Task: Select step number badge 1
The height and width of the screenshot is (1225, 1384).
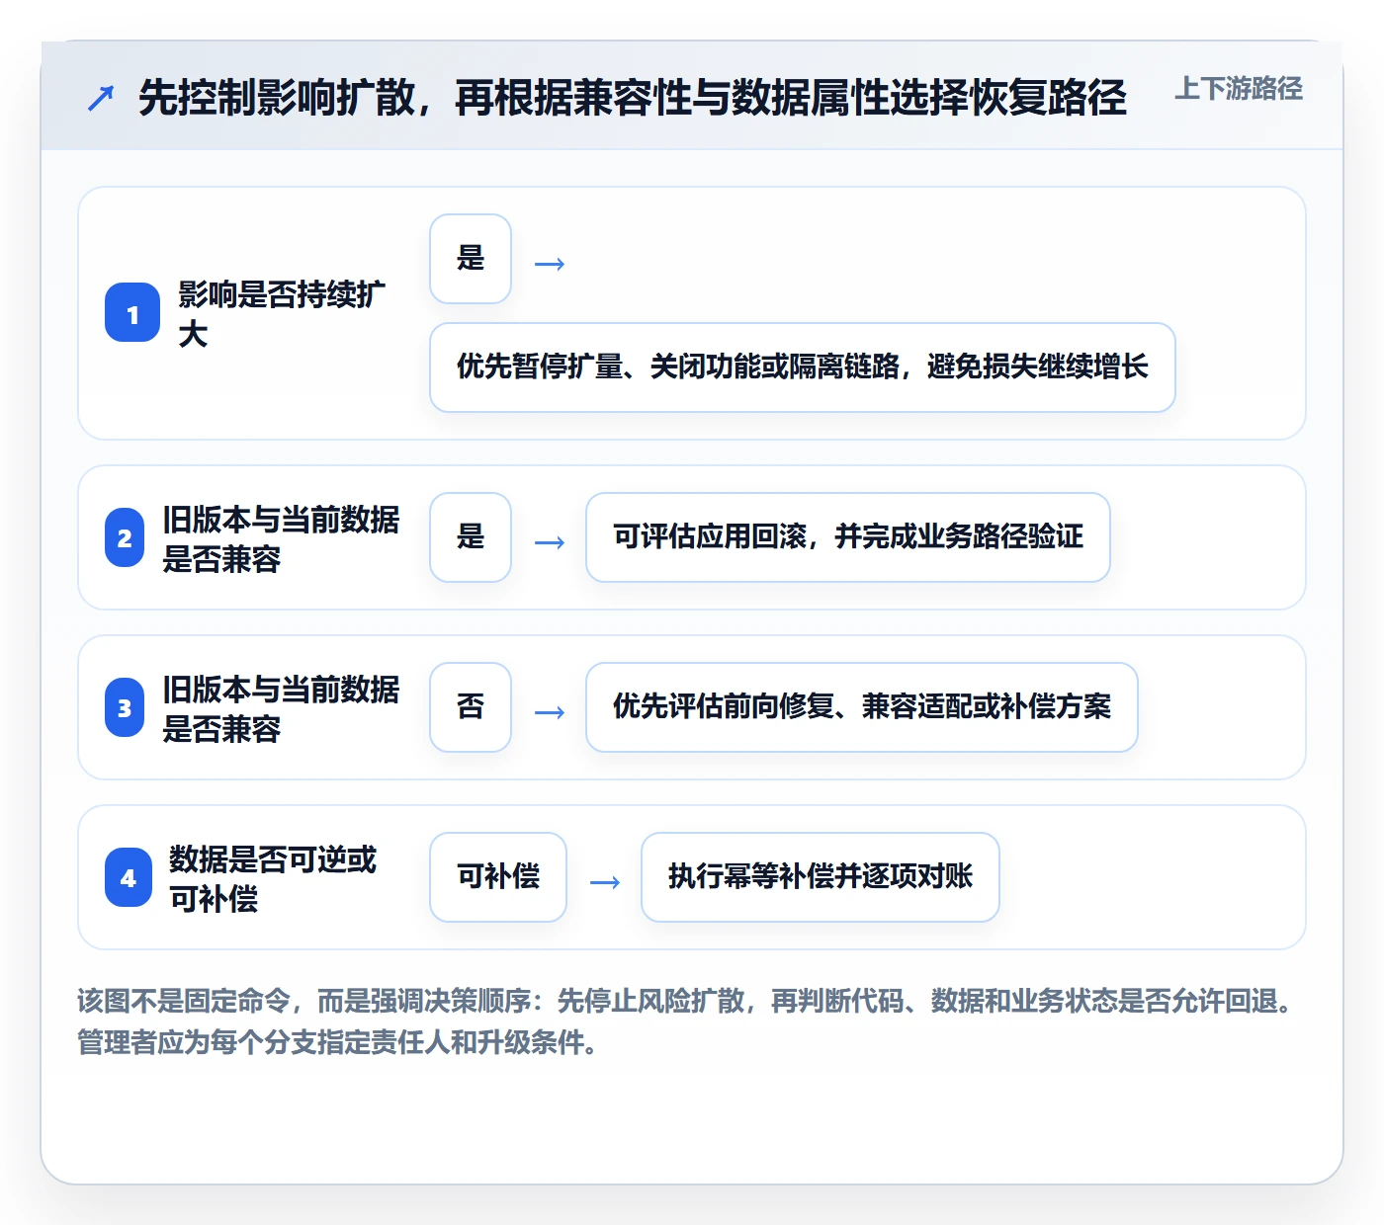Action: point(132,313)
